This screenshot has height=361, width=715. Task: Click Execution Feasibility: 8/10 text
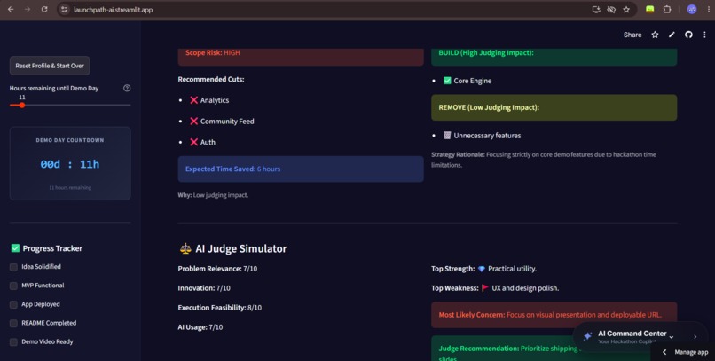[x=220, y=308]
